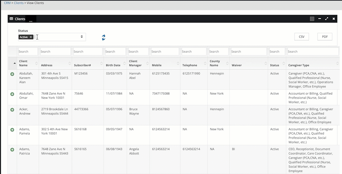Select address 301 4th Ave S Minneapolis
This screenshot has width=342, height=174.
(x=55, y=76)
